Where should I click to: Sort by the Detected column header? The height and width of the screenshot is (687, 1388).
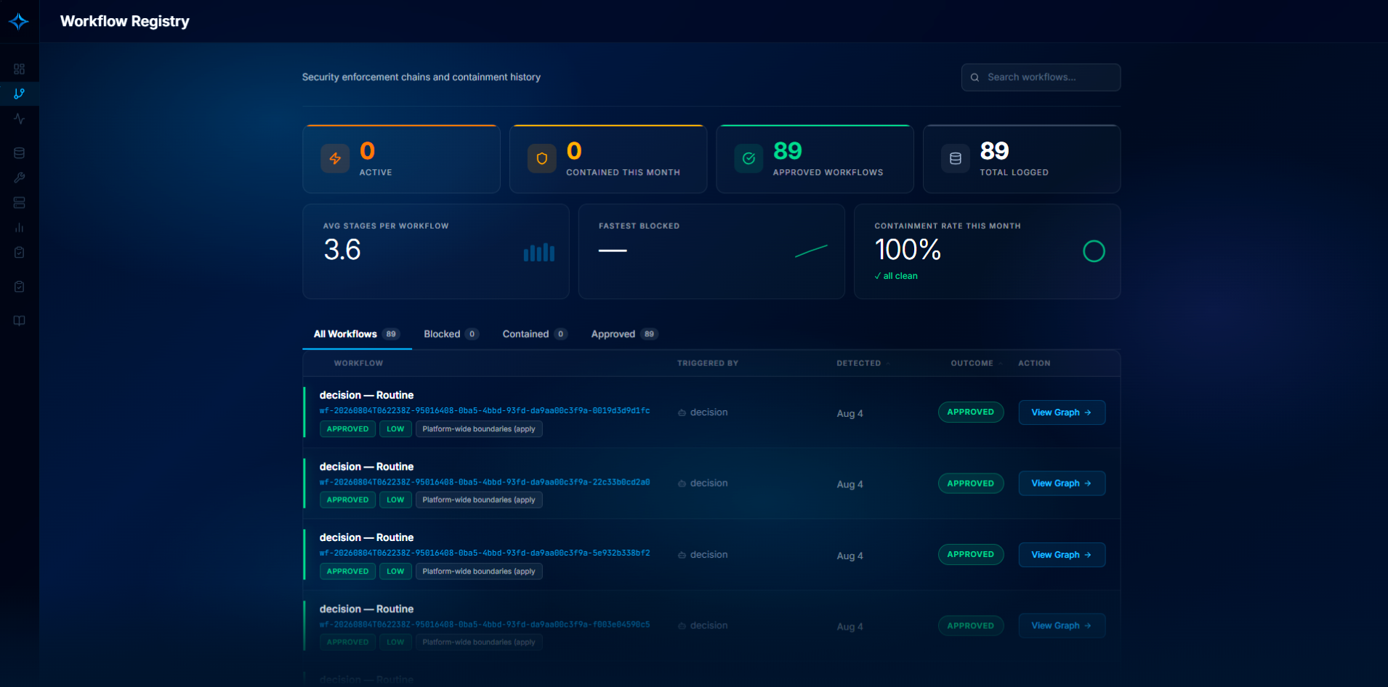pos(863,363)
